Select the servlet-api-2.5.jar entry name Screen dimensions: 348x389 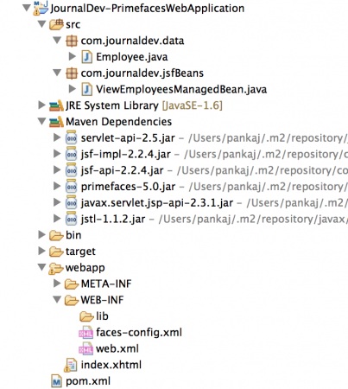coord(128,138)
